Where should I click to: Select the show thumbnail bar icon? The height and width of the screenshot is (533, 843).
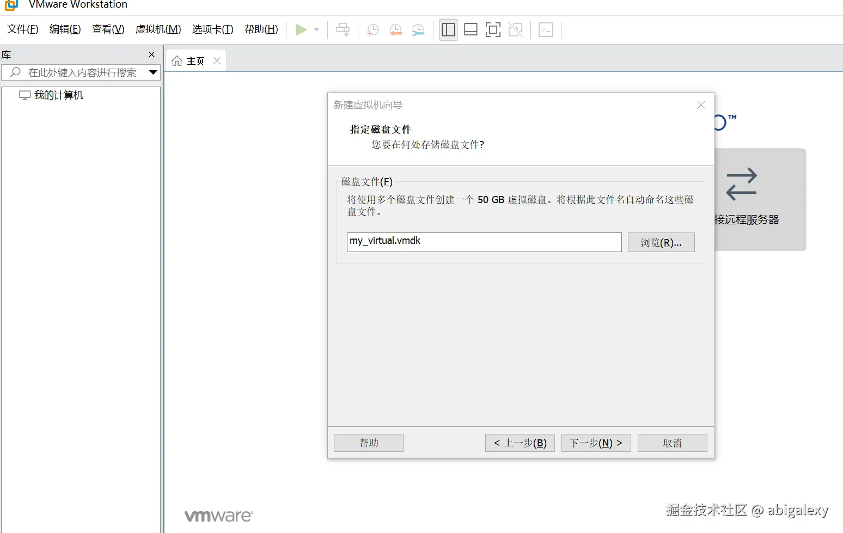click(x=471, y=30)
